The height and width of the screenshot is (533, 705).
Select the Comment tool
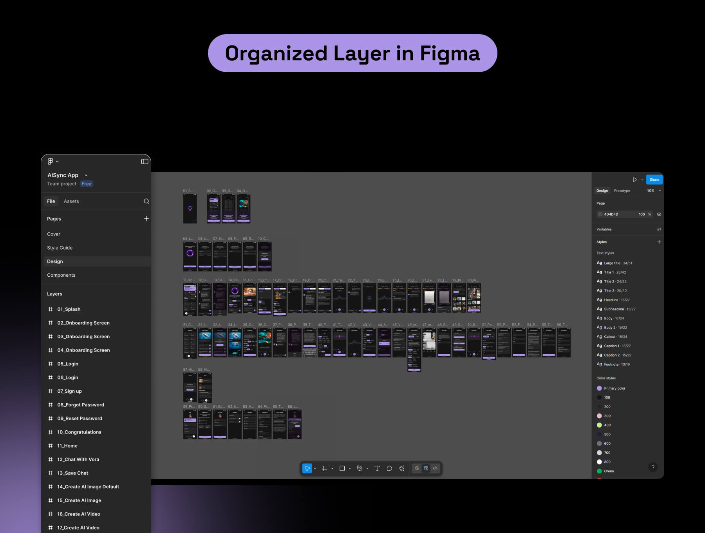click(389, 468)
